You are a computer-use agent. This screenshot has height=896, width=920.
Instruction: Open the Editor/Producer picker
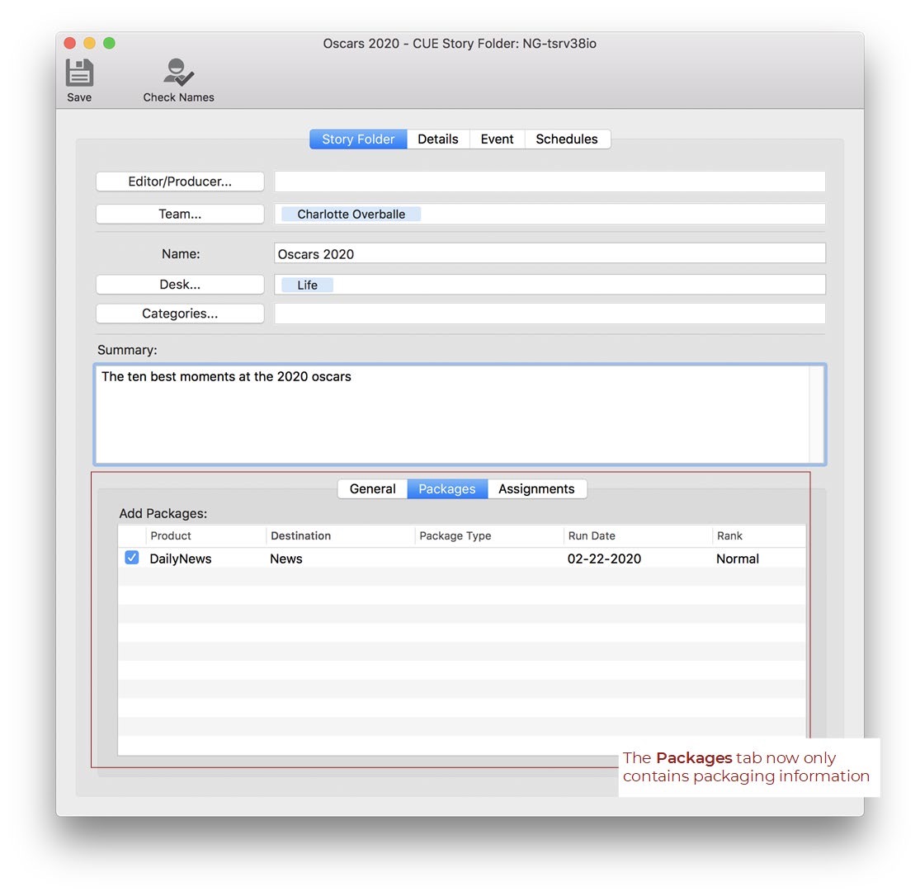[180, 182]
